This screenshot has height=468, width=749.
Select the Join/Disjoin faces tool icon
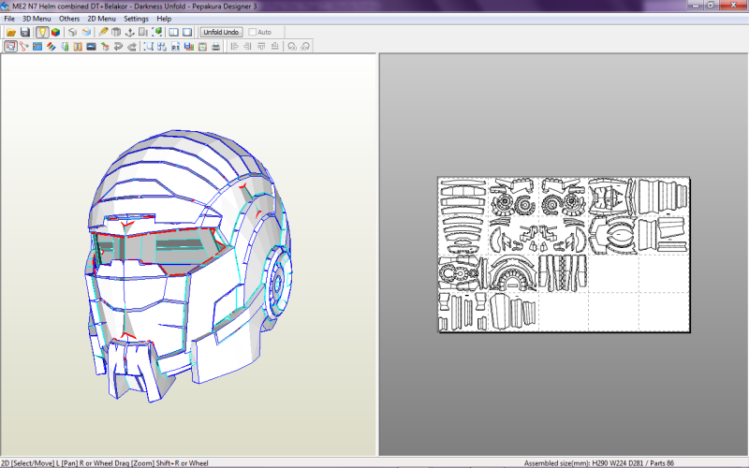tap(24, 46)
